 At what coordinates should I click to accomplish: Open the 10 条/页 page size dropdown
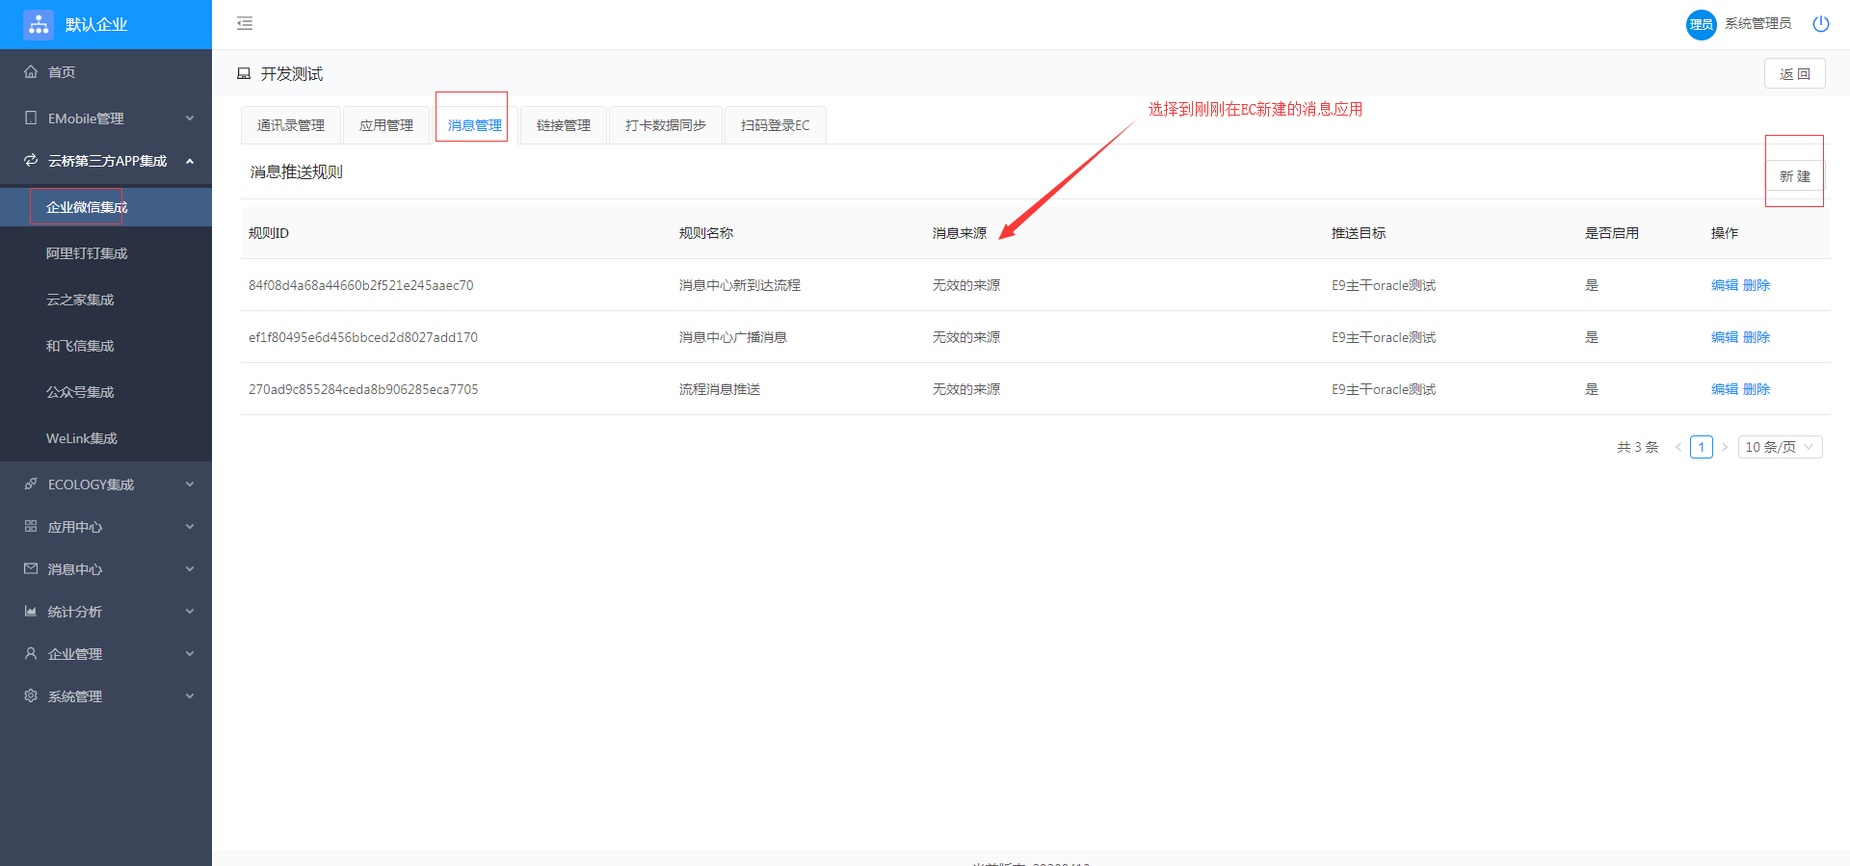[1780, 447]
